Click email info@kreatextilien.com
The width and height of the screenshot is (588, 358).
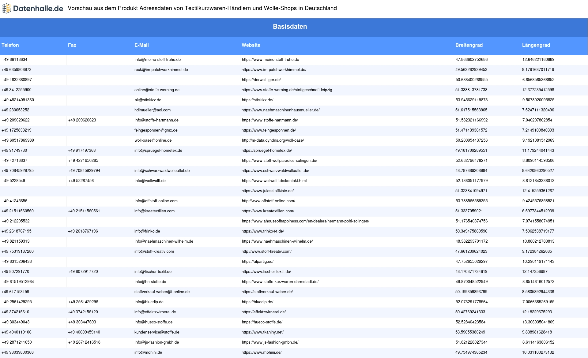click(154, 211)
